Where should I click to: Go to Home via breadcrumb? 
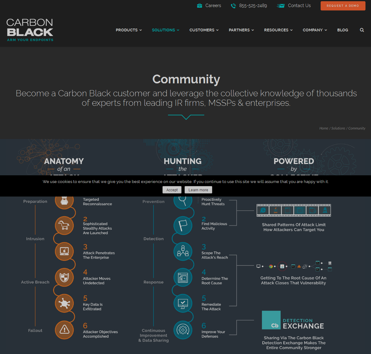coord(323,128)
